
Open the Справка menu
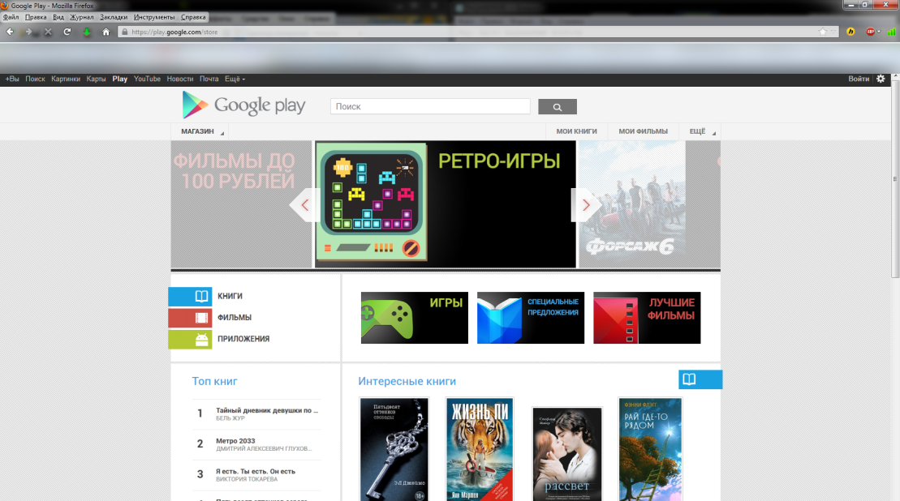(193, 17)
